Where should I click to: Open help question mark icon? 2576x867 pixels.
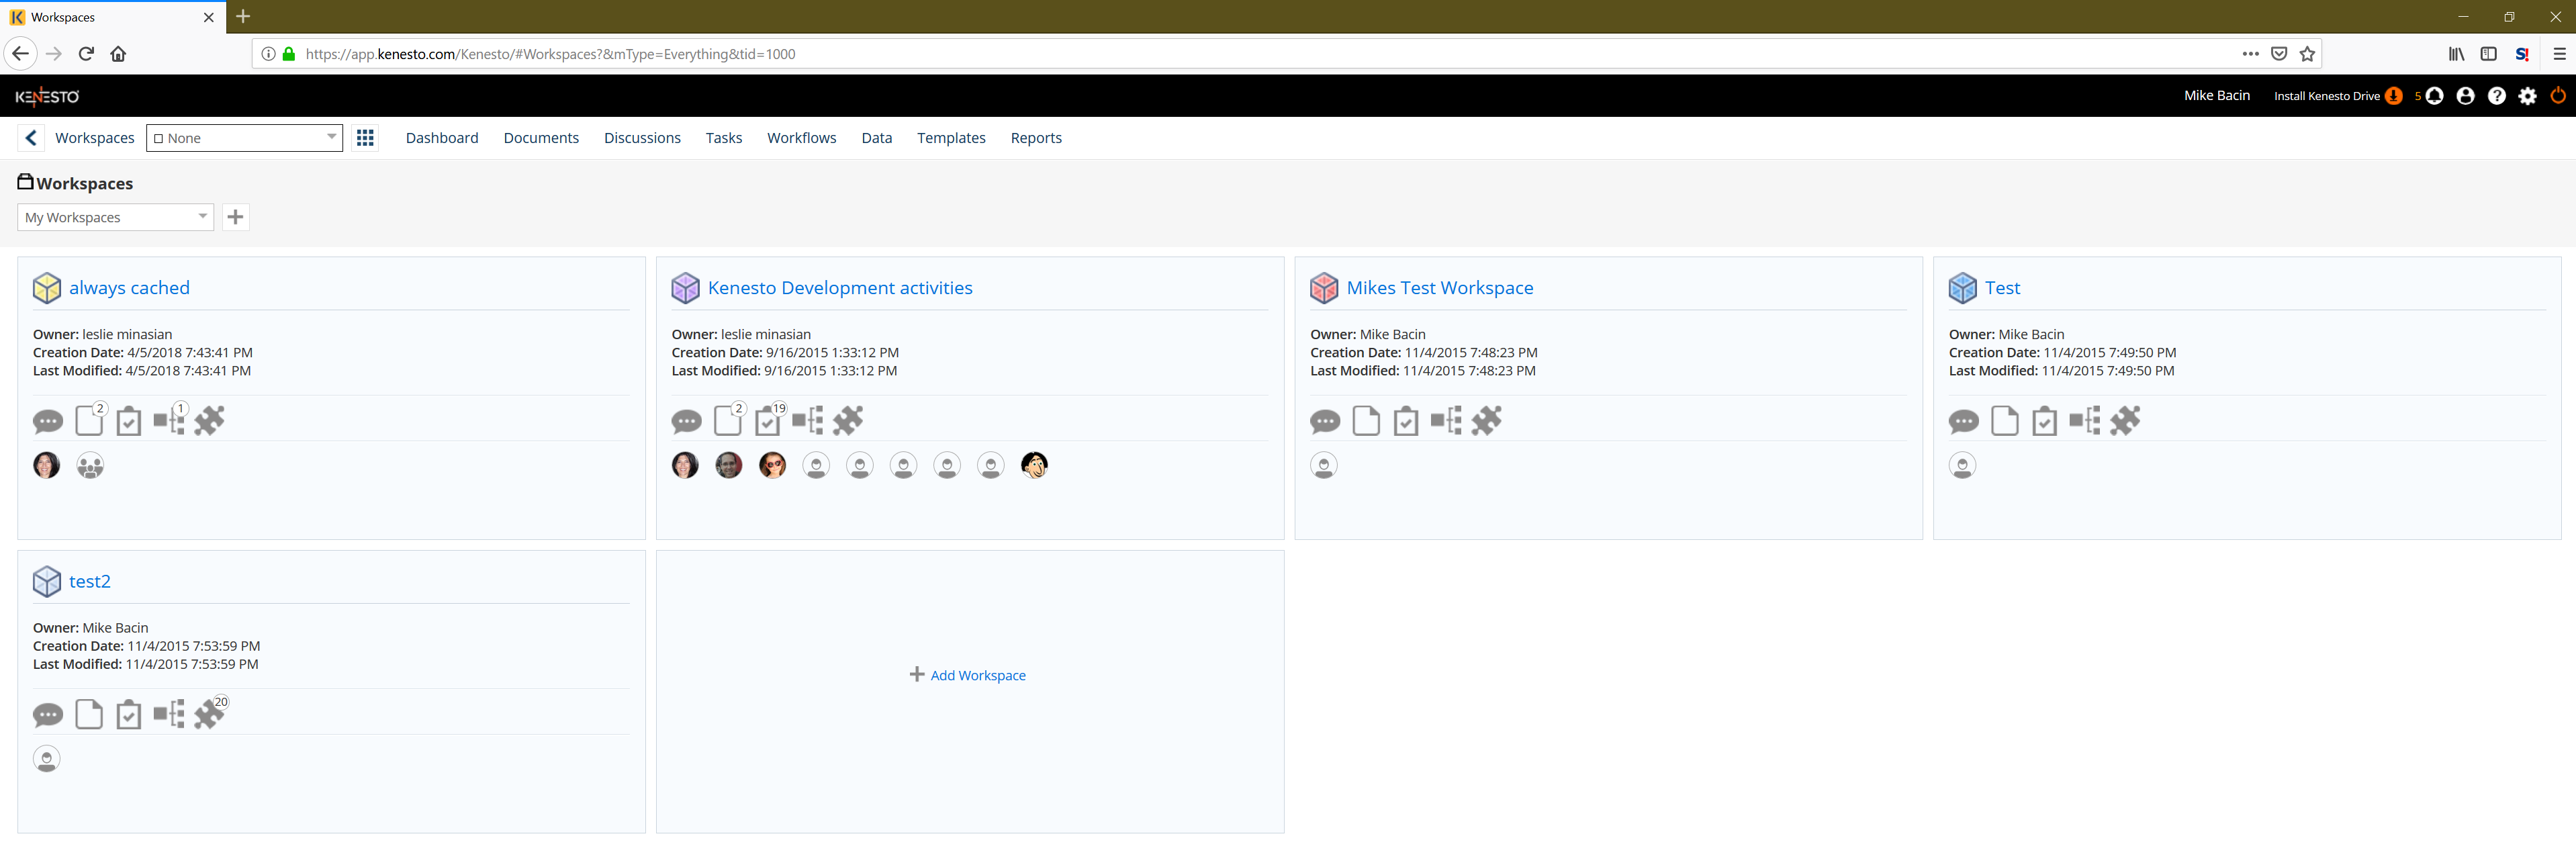(2497, 96)
